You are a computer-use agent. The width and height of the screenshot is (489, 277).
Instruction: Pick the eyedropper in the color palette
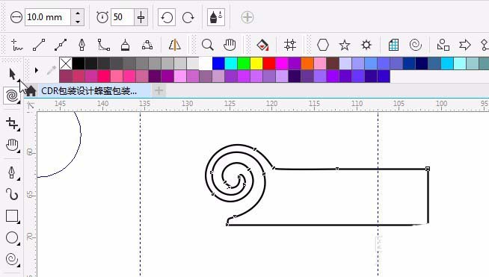click(x=52, y=70)
